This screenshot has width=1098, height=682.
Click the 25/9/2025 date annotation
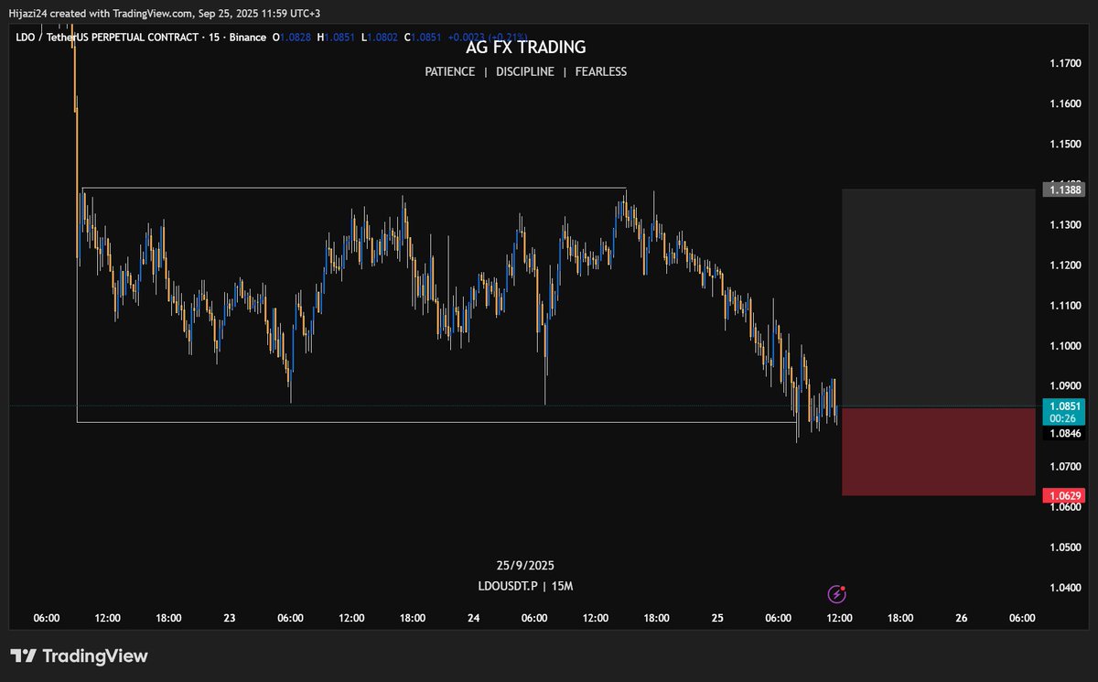coord(525,566)
